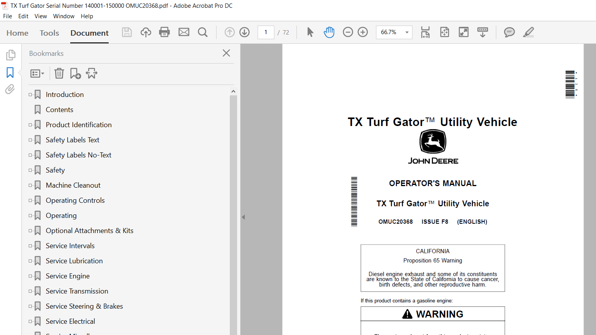Go to Service Steering & Brakes bookmark
Image resolution: width=596 pixels, height=335 pixels.
84,306
